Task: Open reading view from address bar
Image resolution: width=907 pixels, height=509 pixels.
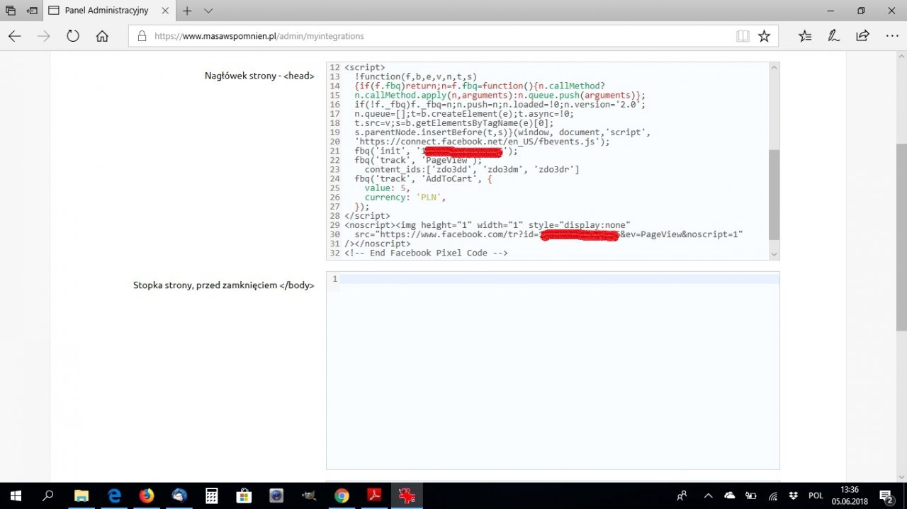Action: pos(743,36)
